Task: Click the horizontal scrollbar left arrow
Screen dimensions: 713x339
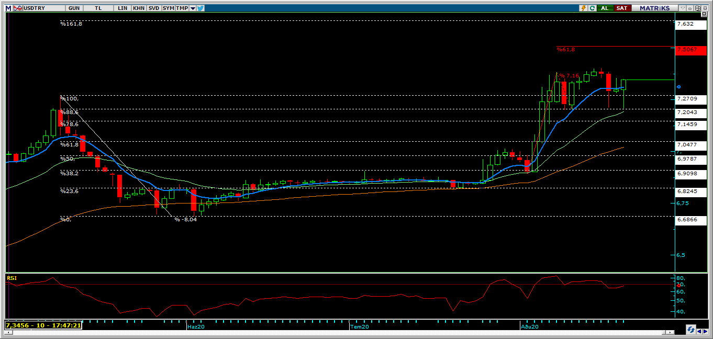Action: [8, 332]
